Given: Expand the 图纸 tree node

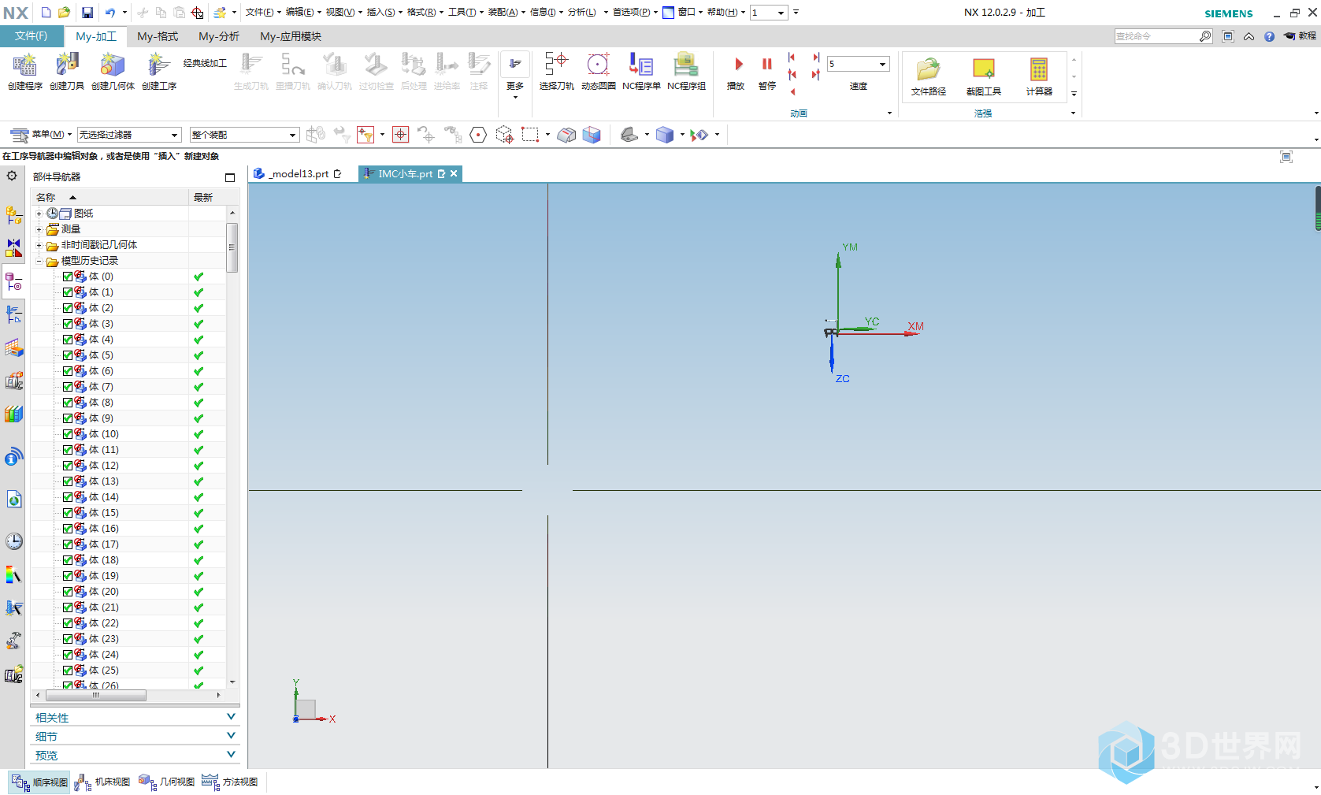Looking at the screenshot, I should pos(39,214).
